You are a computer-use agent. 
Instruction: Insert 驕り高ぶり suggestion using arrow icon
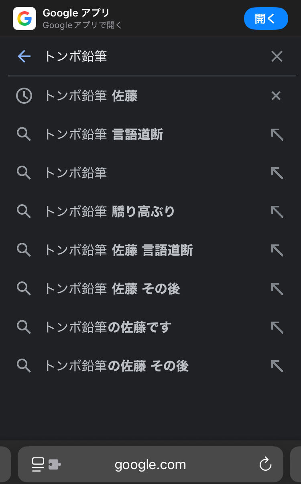point(277,211)
